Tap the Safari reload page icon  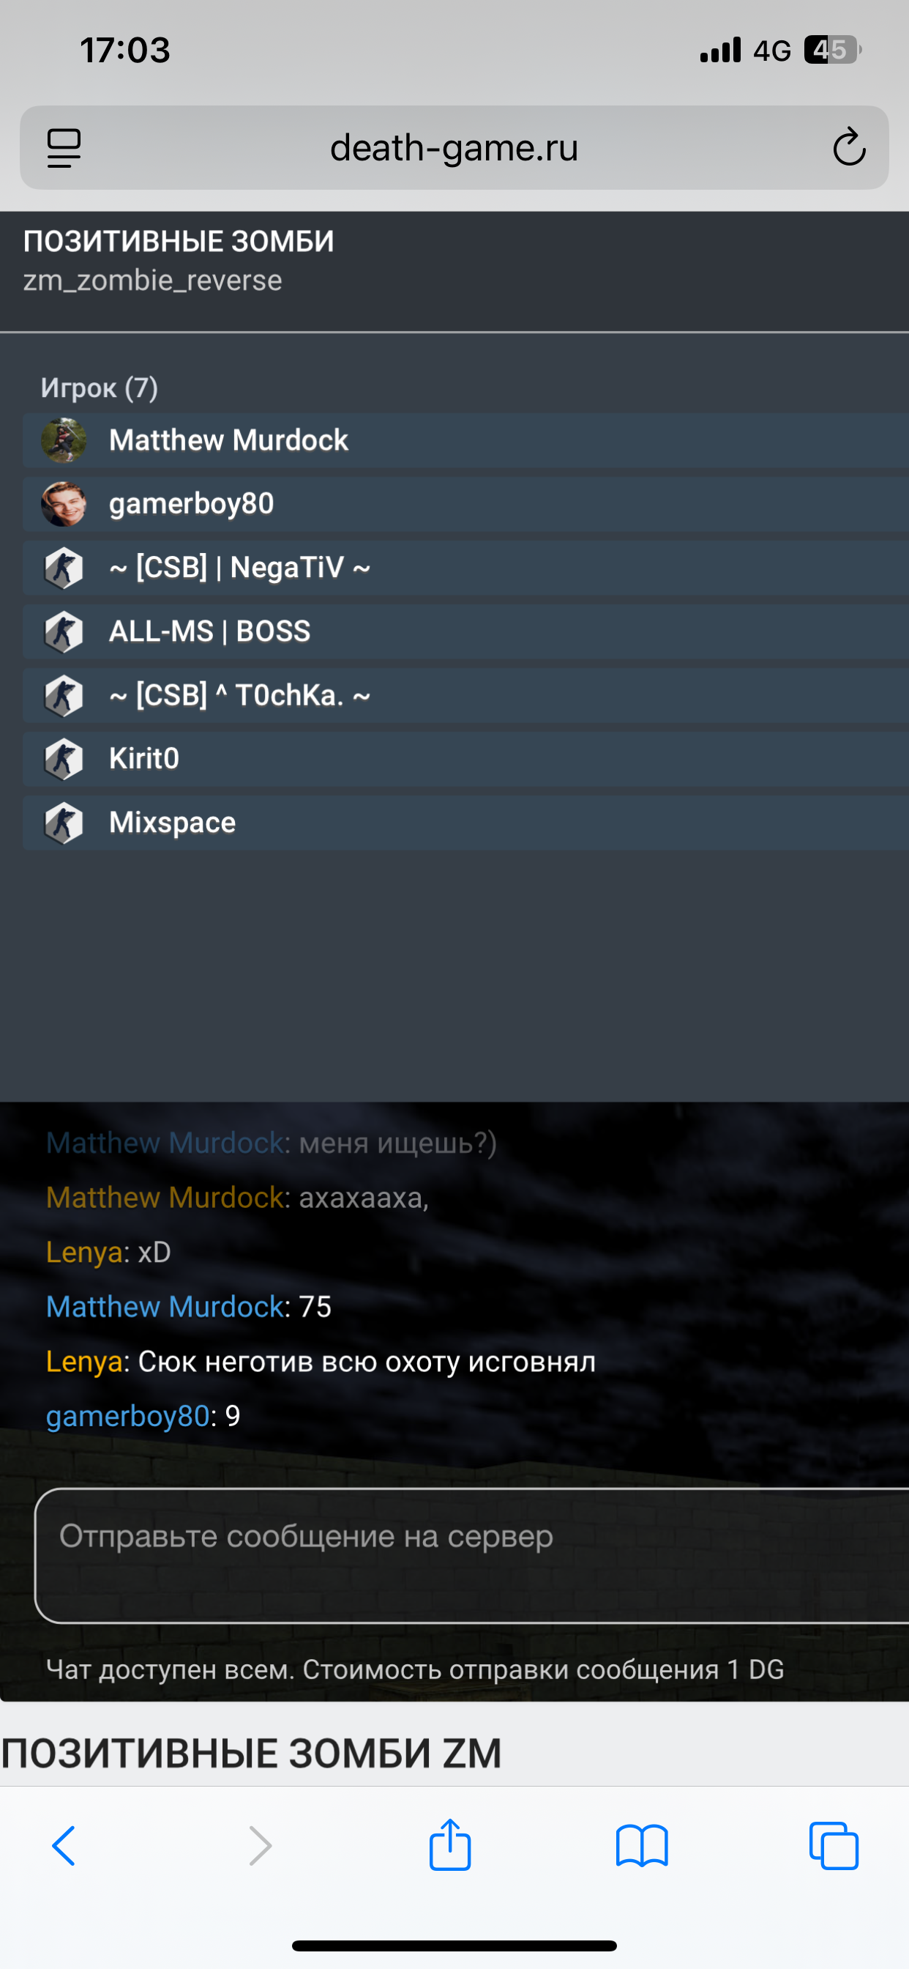coord(849,147)
